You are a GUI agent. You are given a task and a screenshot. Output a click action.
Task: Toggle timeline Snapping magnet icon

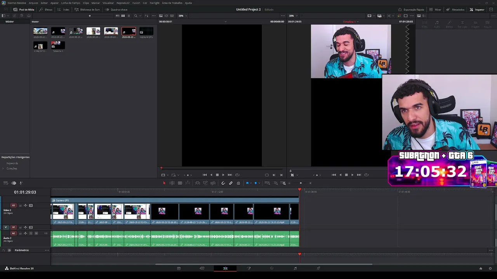pos(223,183)
